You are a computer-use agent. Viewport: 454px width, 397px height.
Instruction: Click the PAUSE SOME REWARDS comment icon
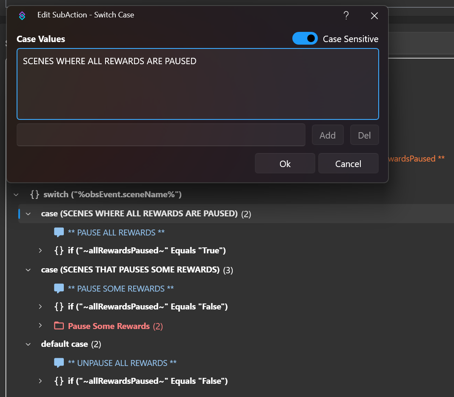click(x=59, y=289)
